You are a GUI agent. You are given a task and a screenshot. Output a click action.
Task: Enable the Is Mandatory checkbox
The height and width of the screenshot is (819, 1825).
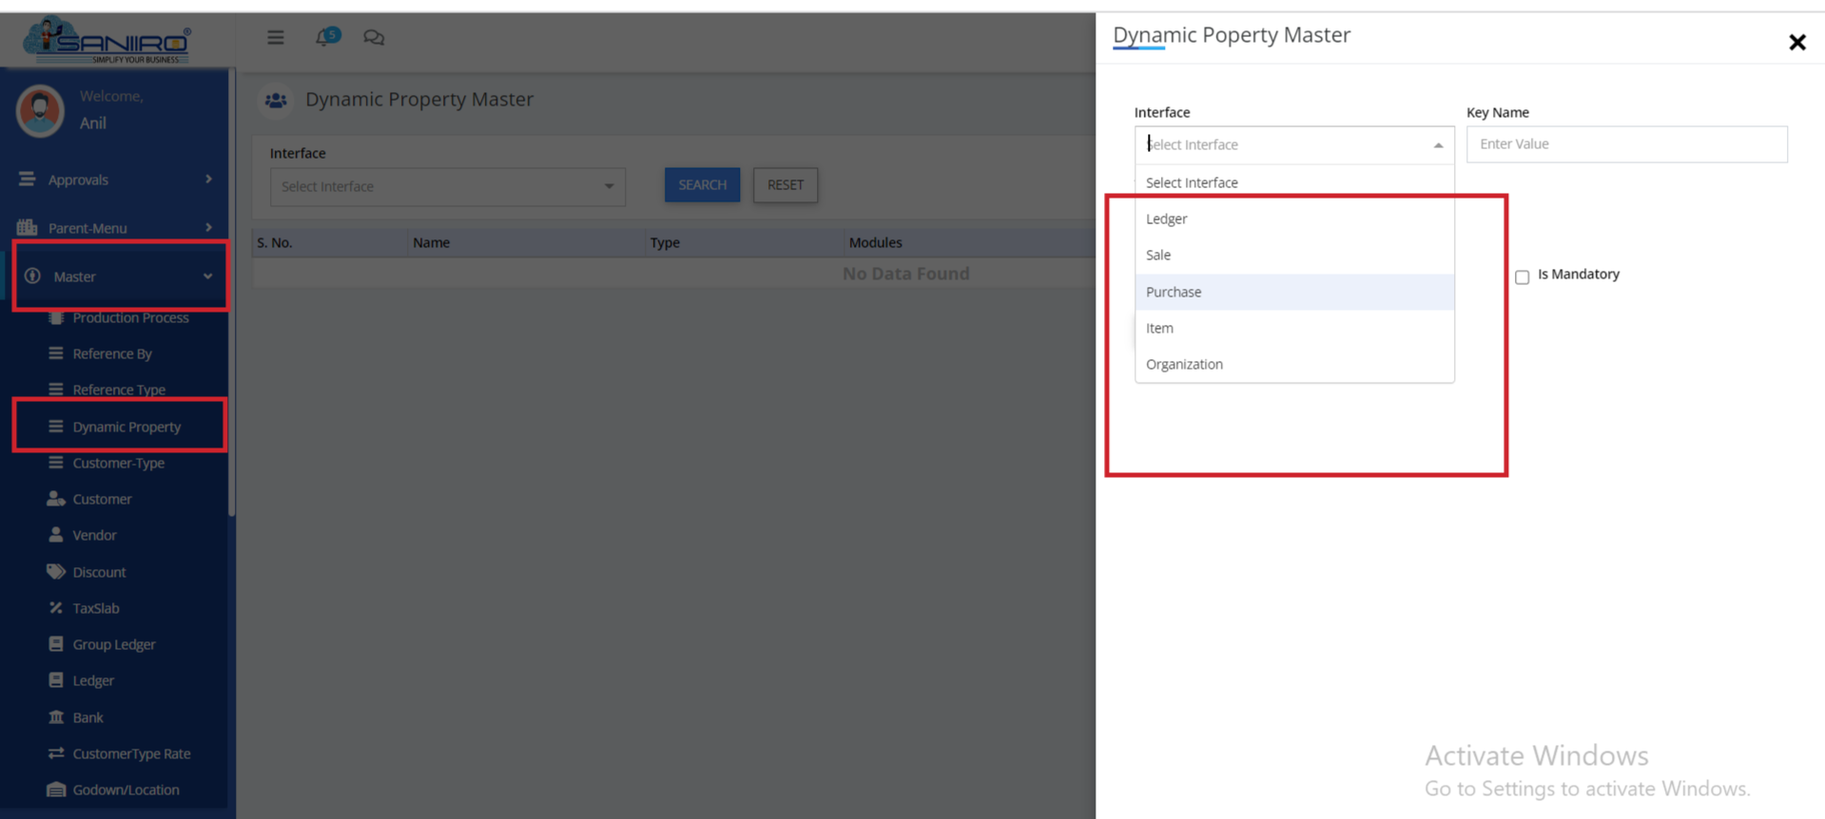1522,276
